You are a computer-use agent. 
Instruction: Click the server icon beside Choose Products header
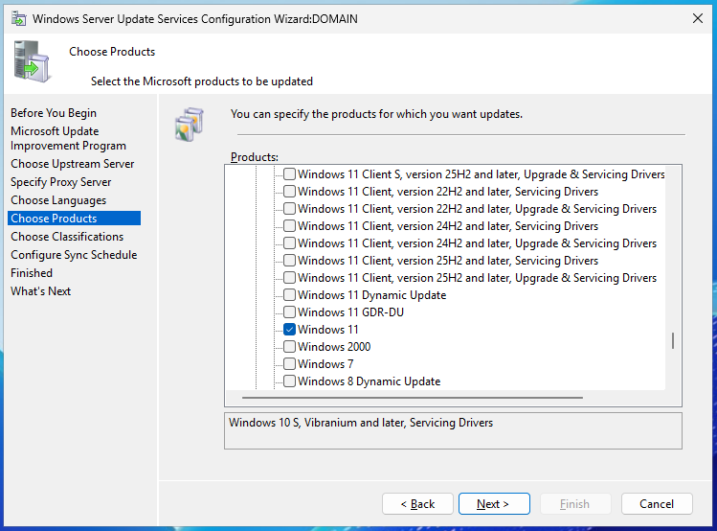click(32, 61)
